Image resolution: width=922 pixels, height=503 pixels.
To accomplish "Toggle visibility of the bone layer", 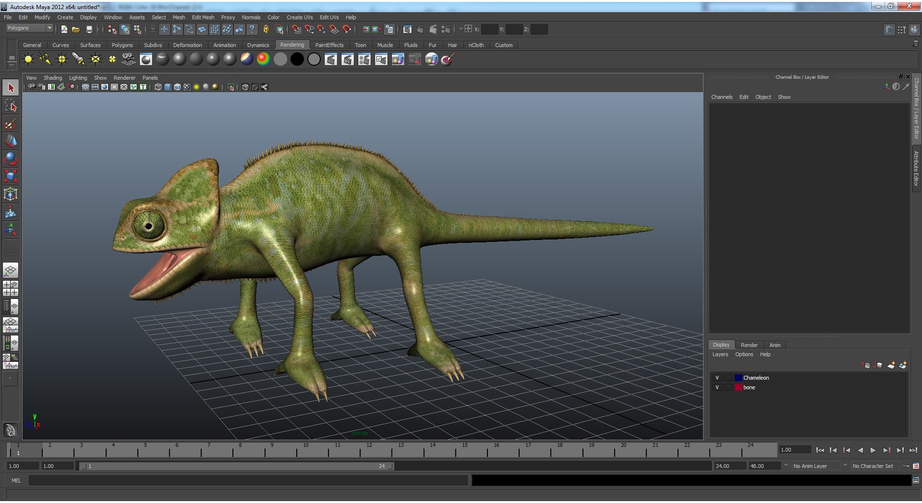I will pos(717,387).
